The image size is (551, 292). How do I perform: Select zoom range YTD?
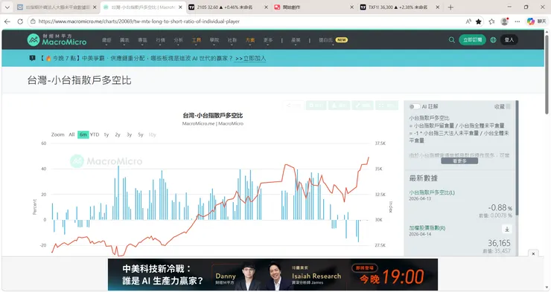tap(95, 134)
